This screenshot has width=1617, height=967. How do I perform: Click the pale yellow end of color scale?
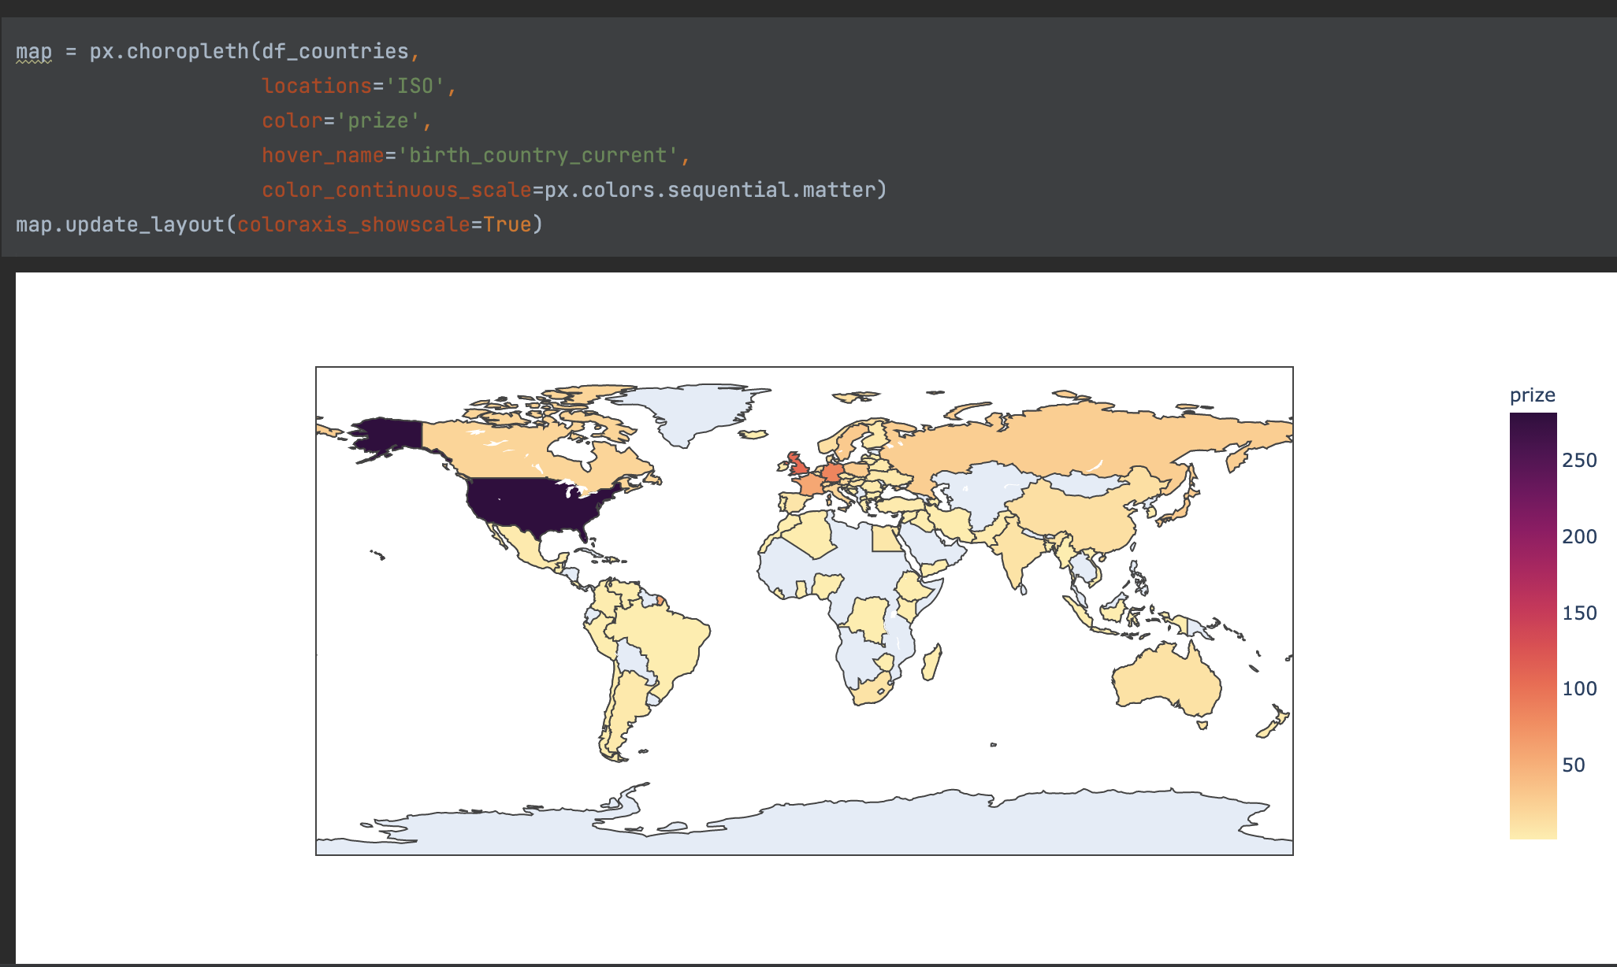[1533, 827]
